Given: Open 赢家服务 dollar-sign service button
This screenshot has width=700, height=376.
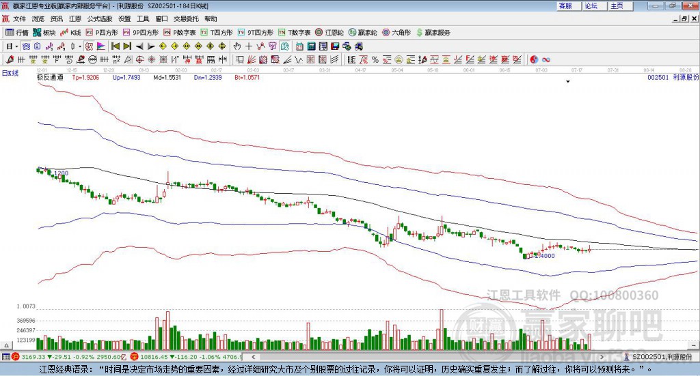Looking at the screenshot, I should [433, 33].
